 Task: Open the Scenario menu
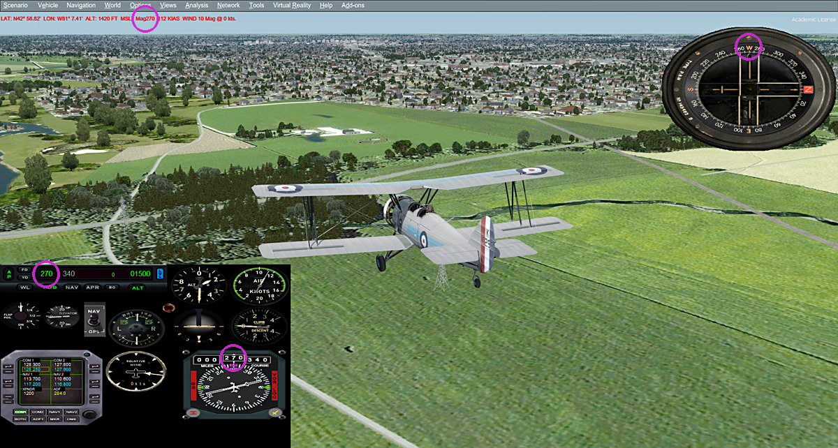click(15, 5)
